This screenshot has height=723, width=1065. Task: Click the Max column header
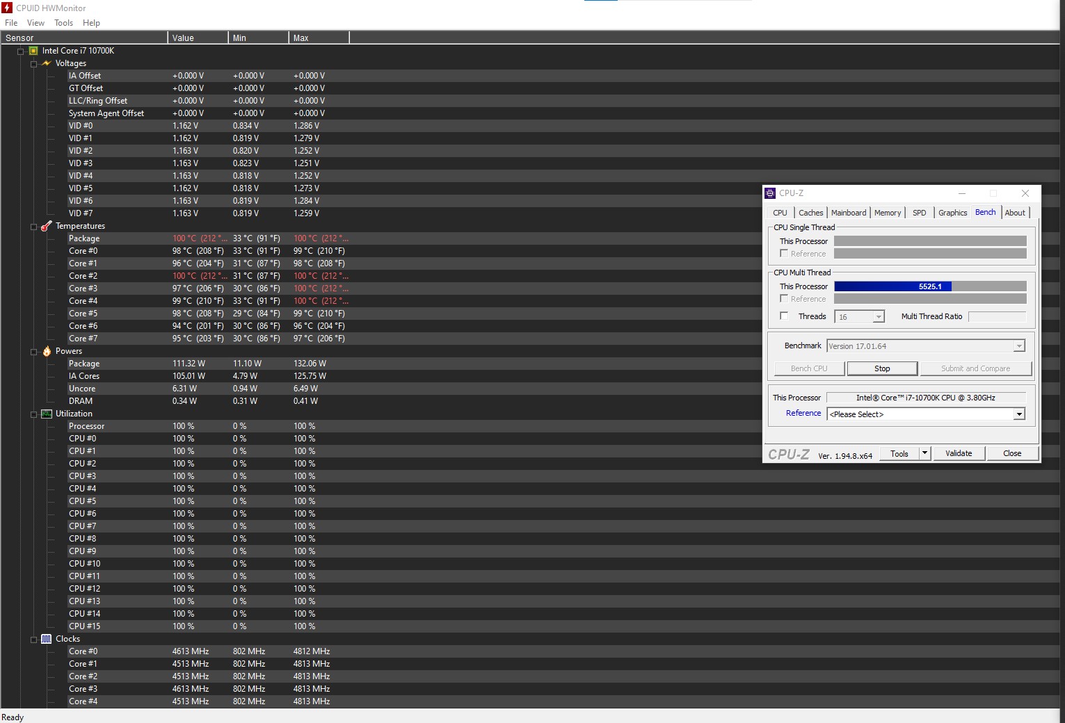[x=318, y=38]
